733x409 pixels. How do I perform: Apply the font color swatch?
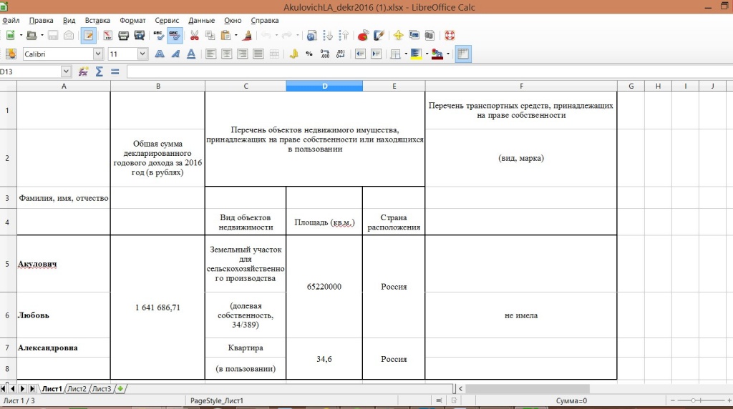coord(437,54)
